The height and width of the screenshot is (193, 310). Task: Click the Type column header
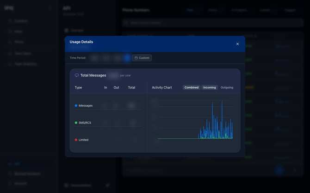click(79, 87)
